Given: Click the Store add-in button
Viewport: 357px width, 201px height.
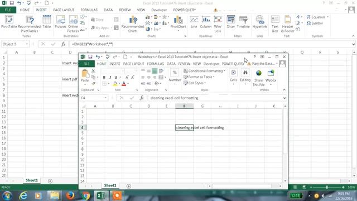Looking at the screenshot, I should (x=97, y=20).
